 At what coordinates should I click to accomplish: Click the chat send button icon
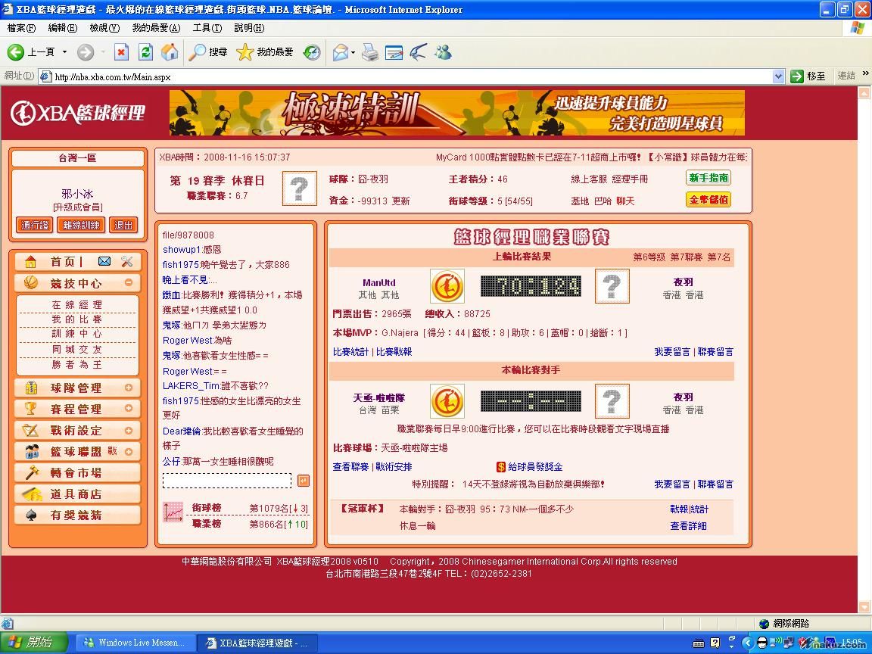tap(303, 481)
